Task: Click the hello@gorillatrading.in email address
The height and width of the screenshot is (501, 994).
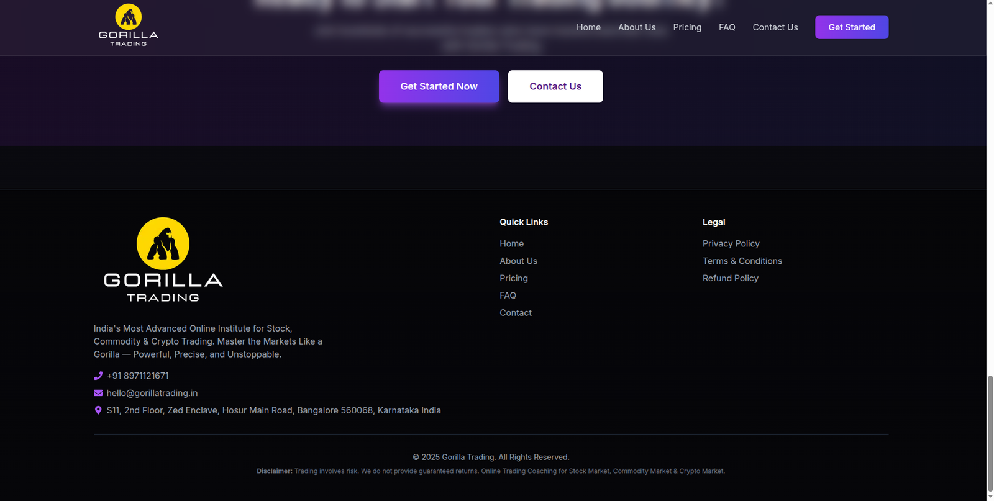Action: (x=152, y=393)
